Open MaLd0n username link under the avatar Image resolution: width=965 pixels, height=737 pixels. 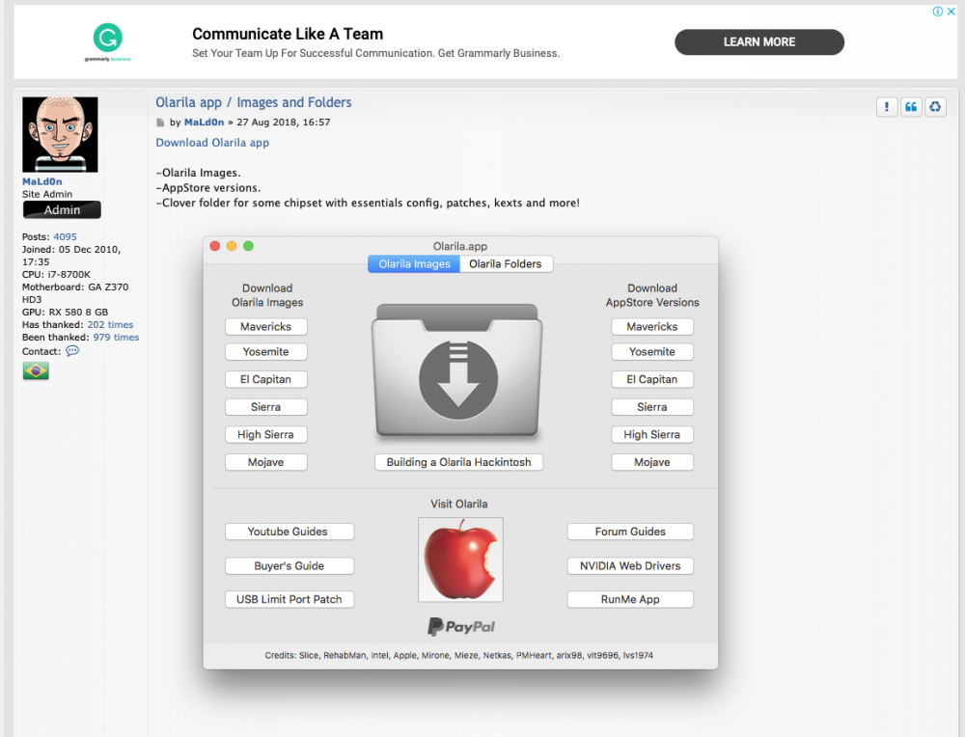click(41, 181)
